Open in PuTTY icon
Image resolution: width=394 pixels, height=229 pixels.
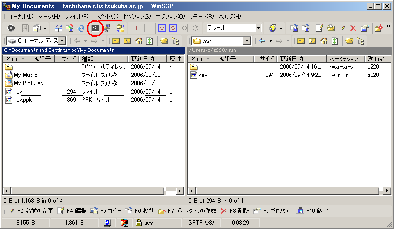(106, 28)
